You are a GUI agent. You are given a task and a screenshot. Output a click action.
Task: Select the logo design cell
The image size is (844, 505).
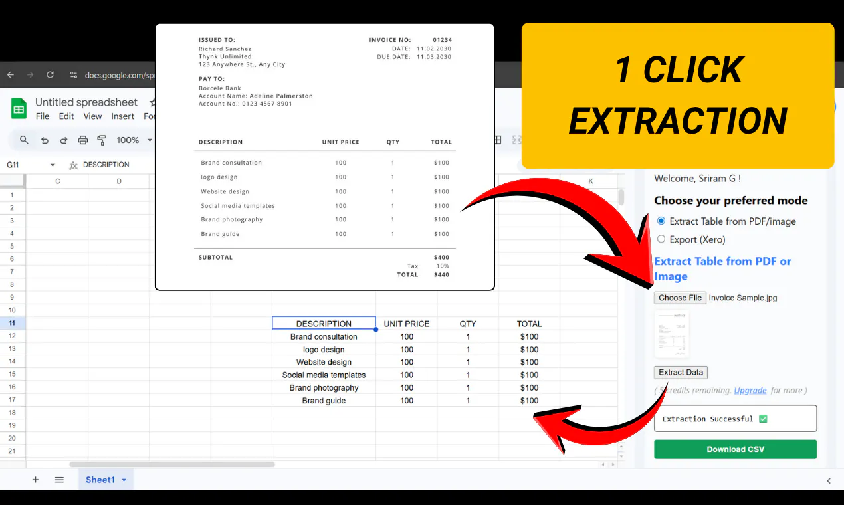(x=324, y=350)
